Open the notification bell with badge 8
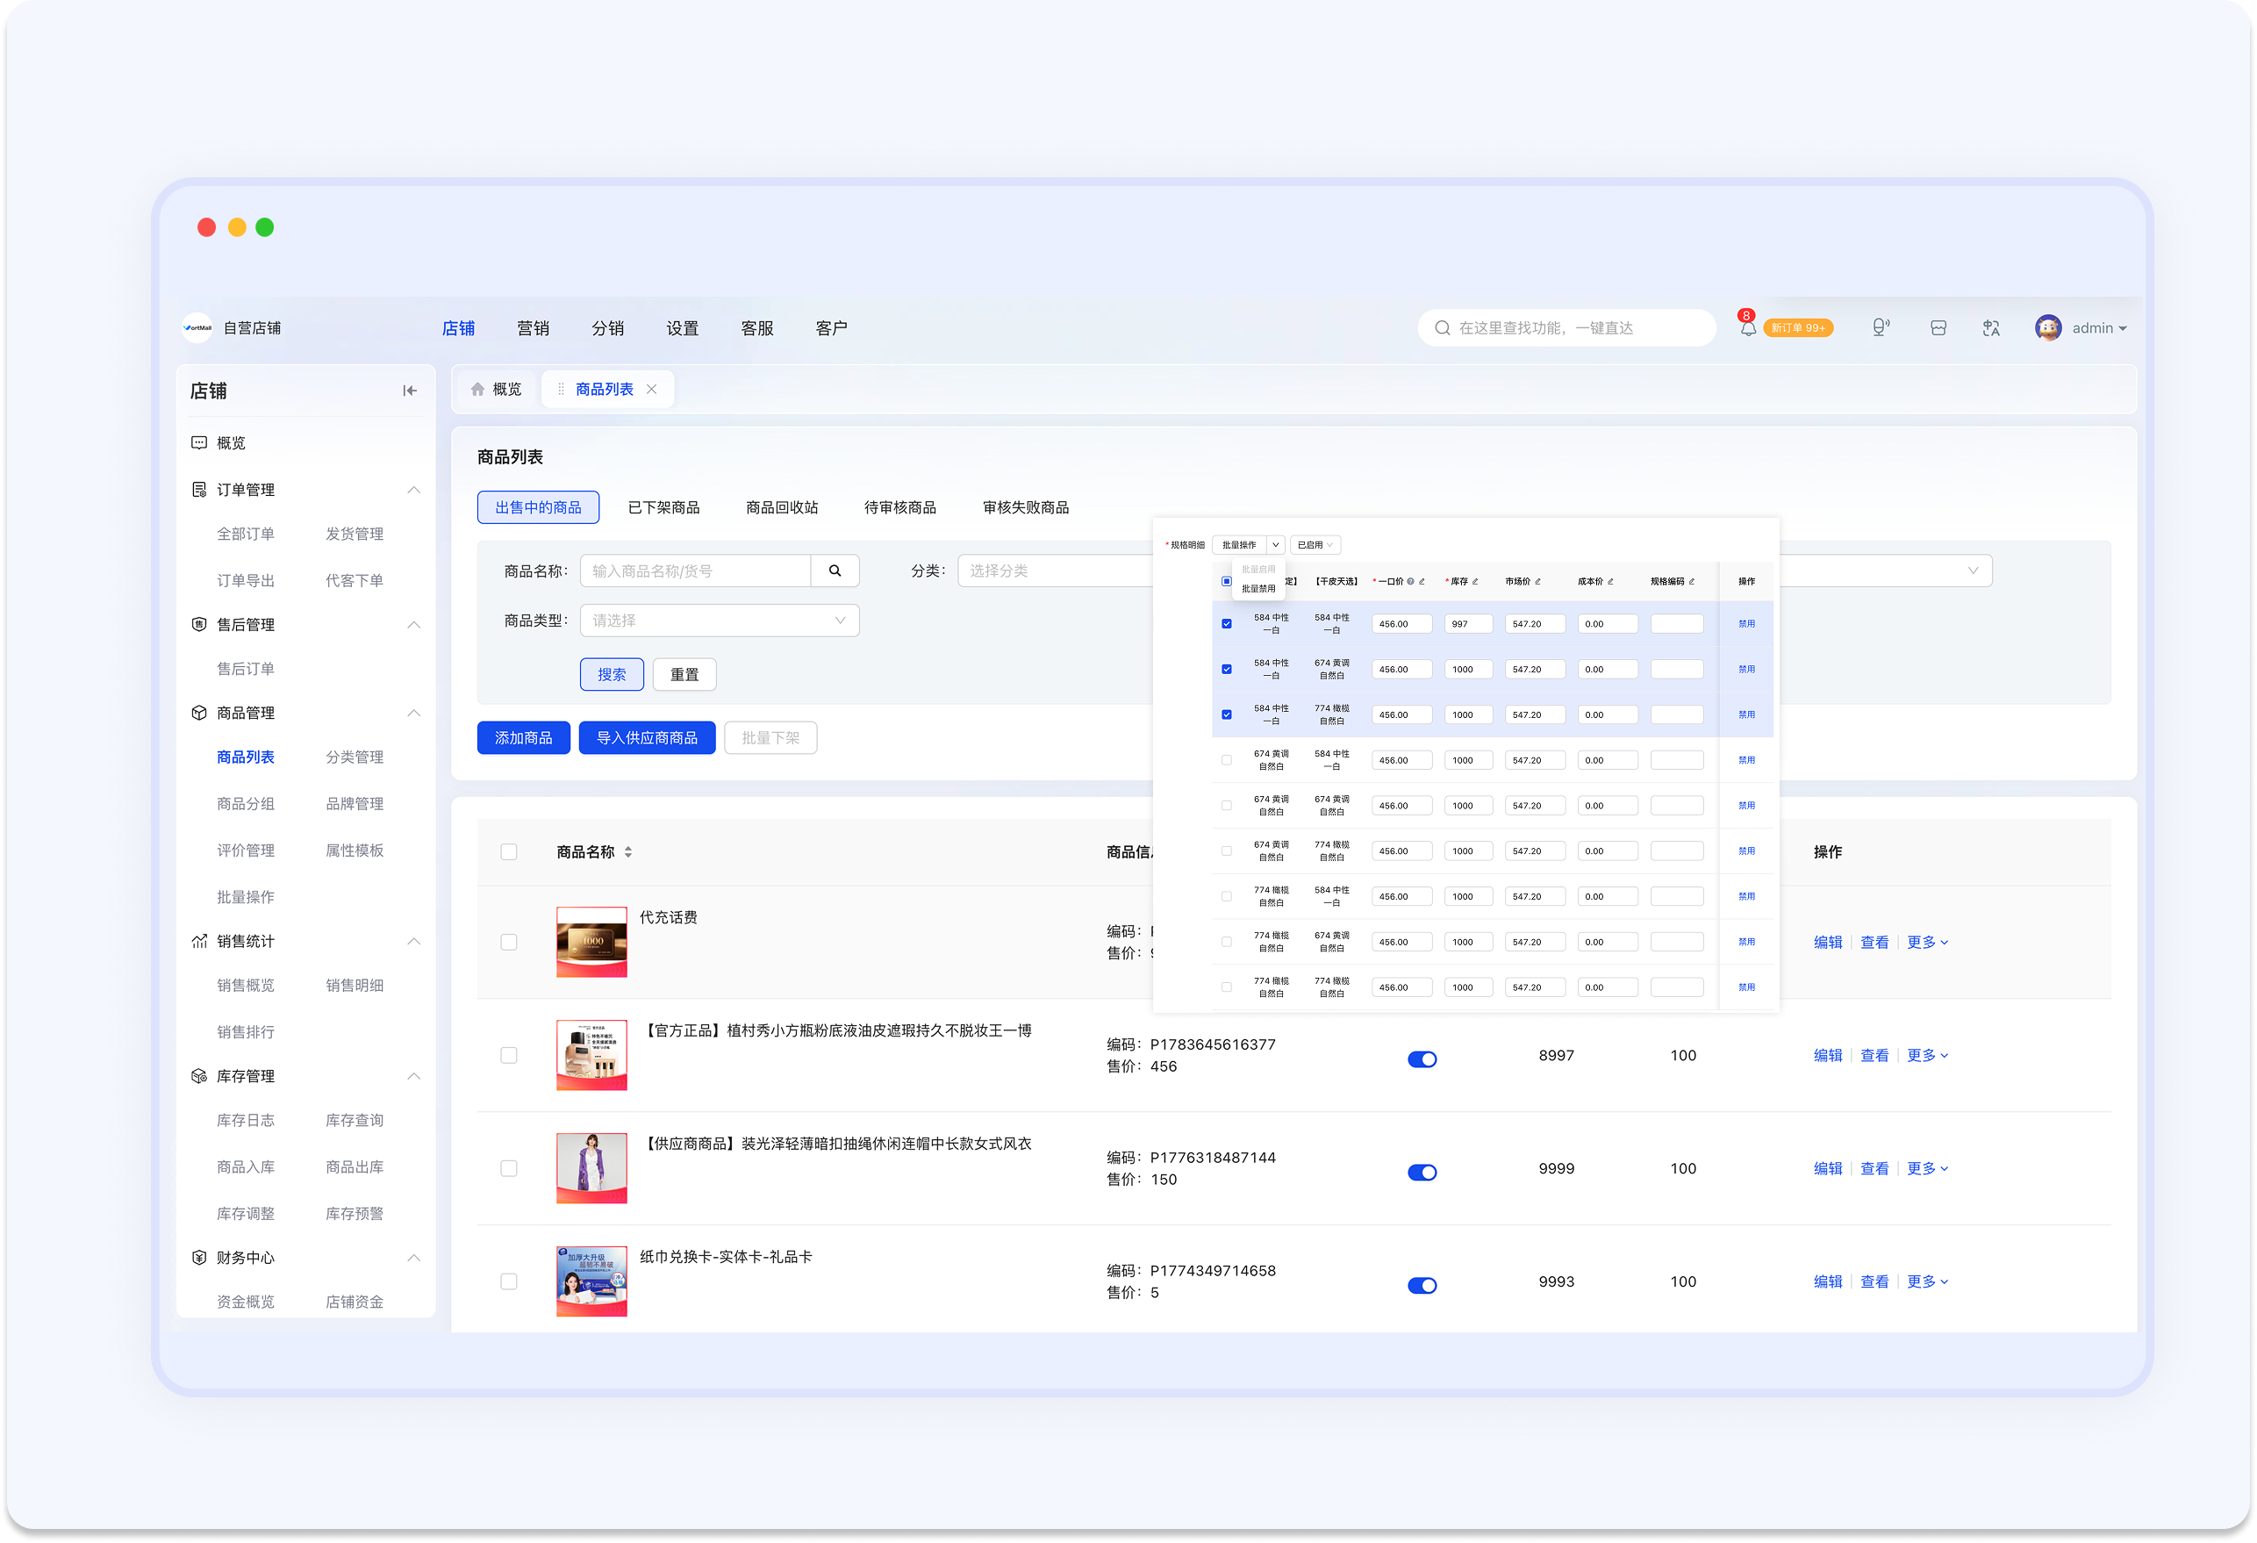The height and width of the screenshot is (1543, 2257). point(1747,327)
